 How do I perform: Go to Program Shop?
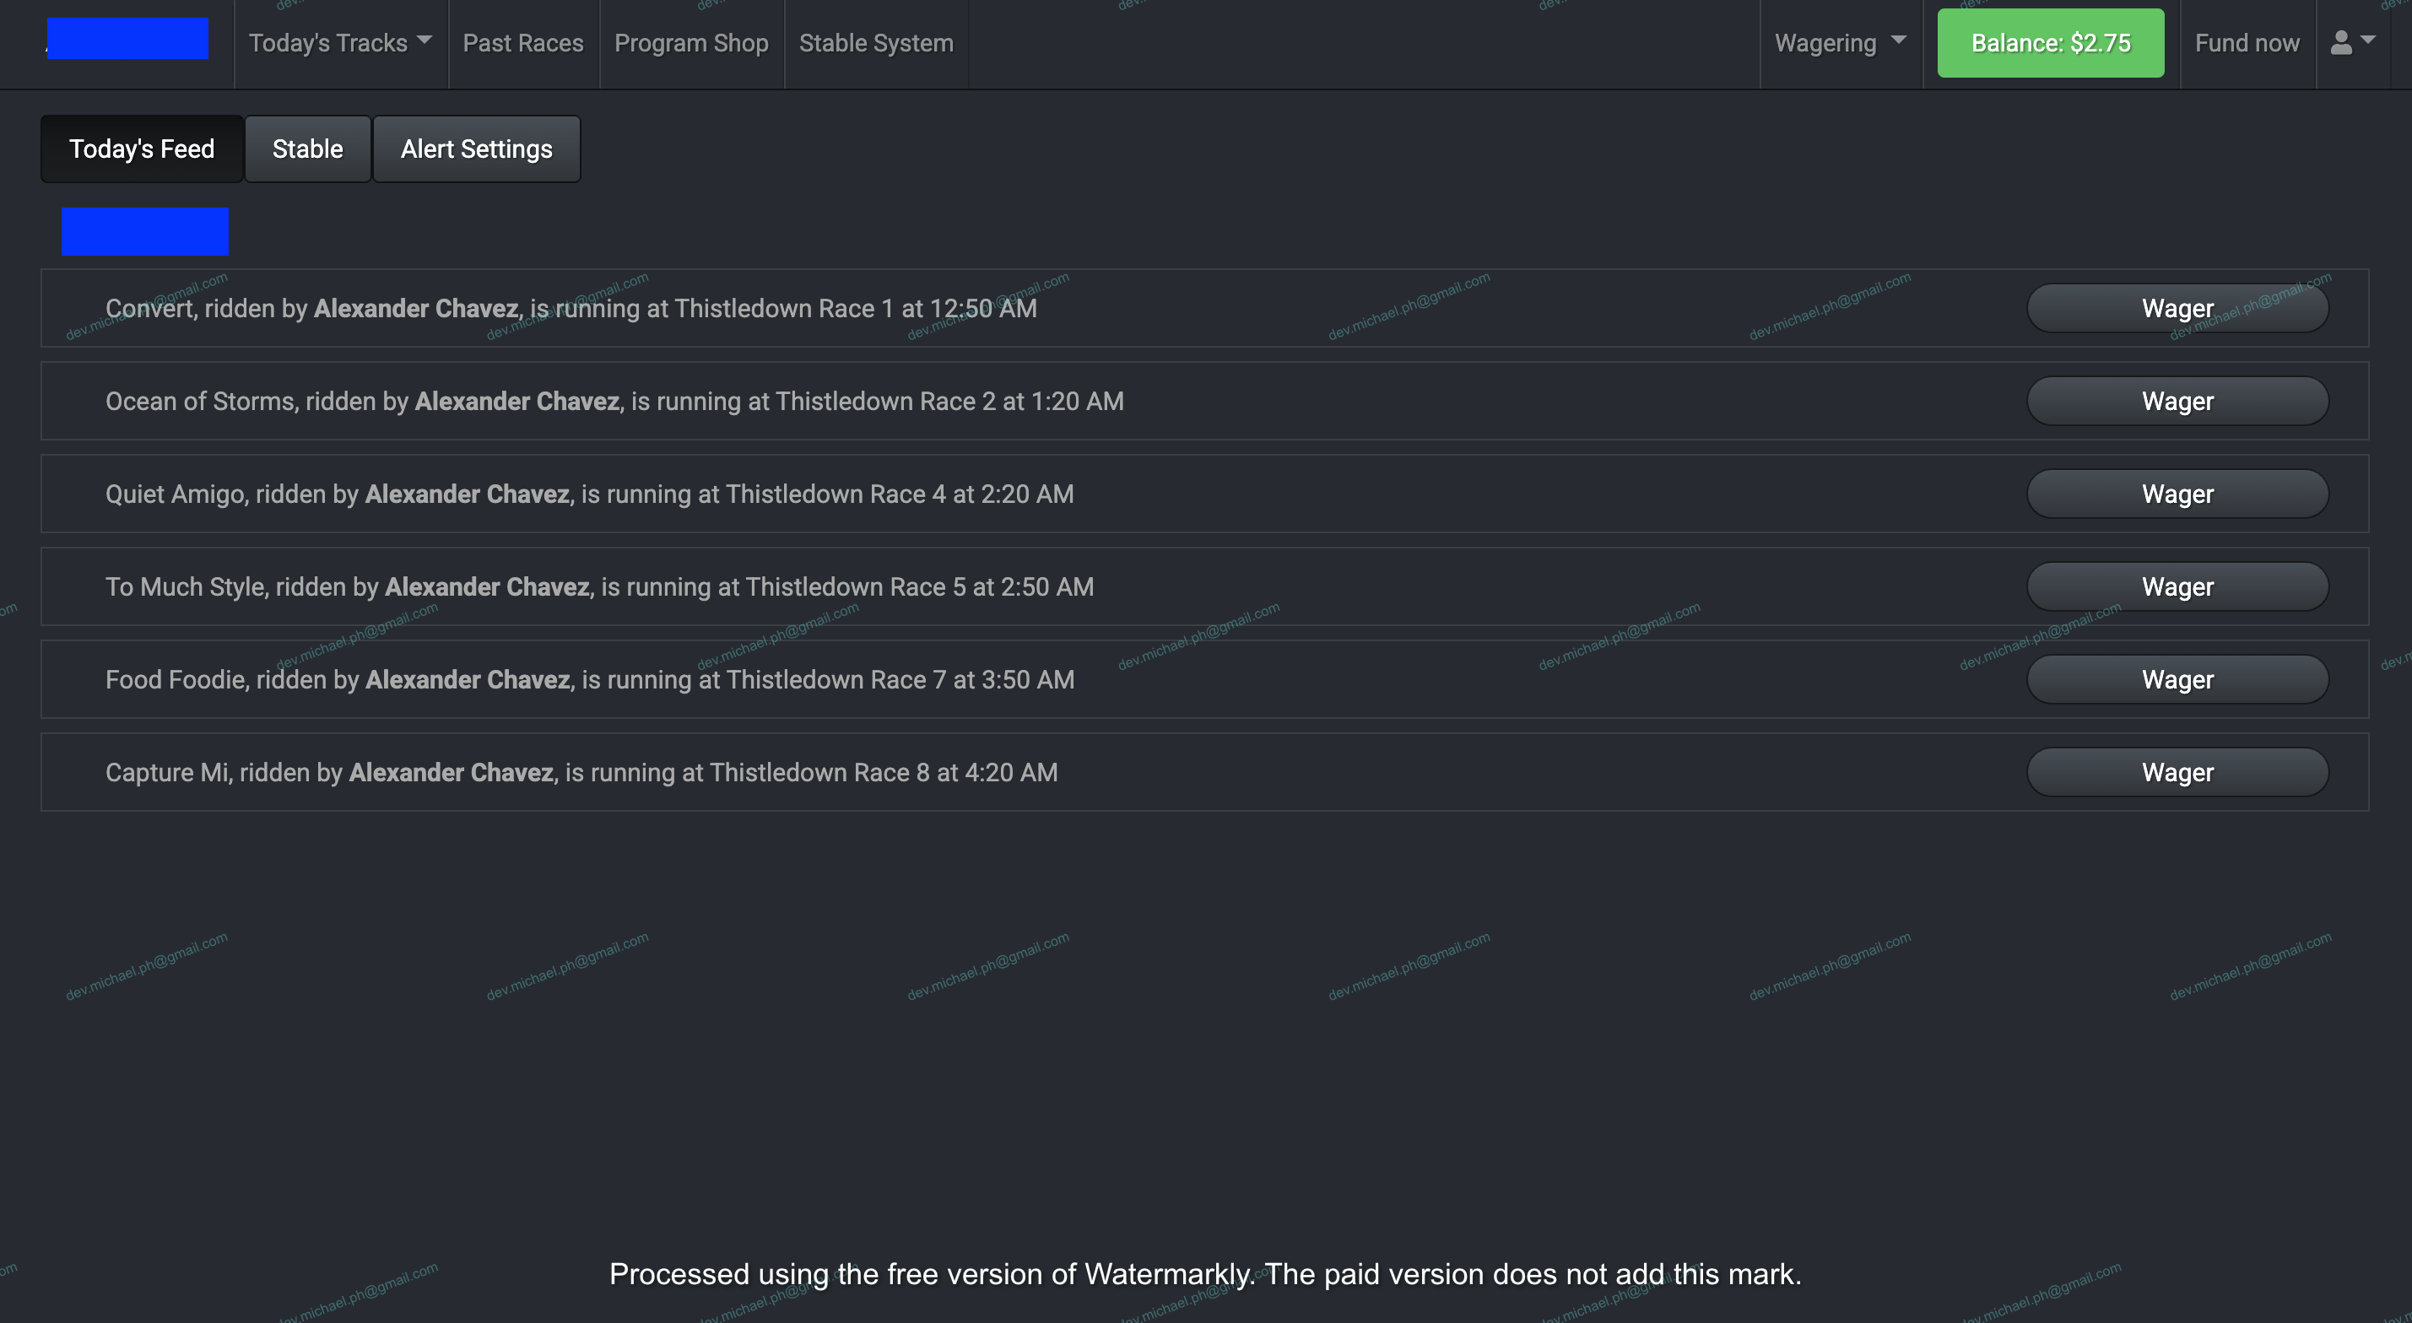coord(691,43)
